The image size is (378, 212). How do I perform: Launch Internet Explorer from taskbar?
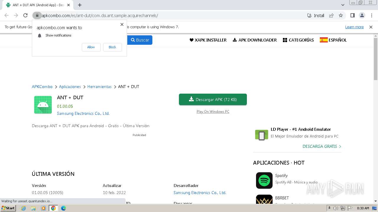point(24,208)
